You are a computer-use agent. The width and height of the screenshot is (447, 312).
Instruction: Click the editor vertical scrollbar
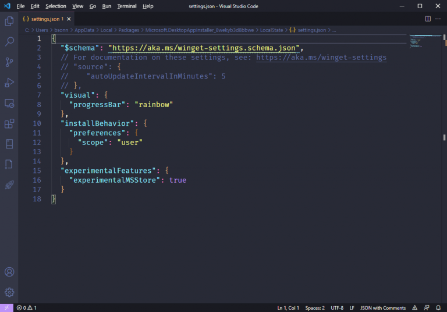tap(444, 168)
